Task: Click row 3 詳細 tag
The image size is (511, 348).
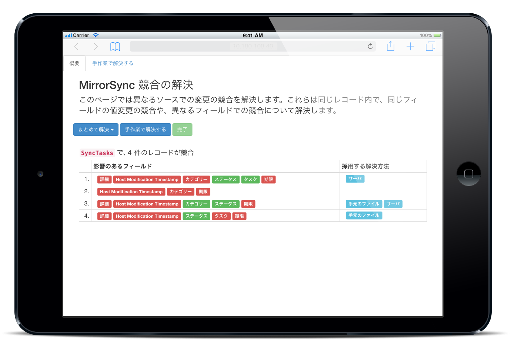Action: click(104, 204)
